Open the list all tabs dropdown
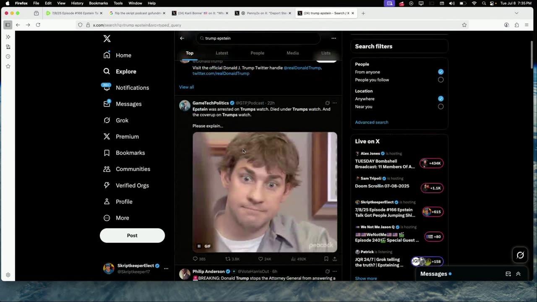Image resolution: width=537 pixels, height=302 pixels. pos(516,13)
